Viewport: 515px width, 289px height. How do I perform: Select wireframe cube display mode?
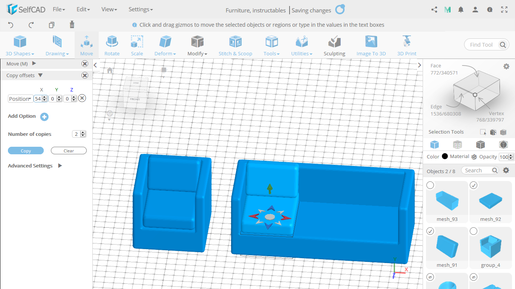tap(458, 144)
